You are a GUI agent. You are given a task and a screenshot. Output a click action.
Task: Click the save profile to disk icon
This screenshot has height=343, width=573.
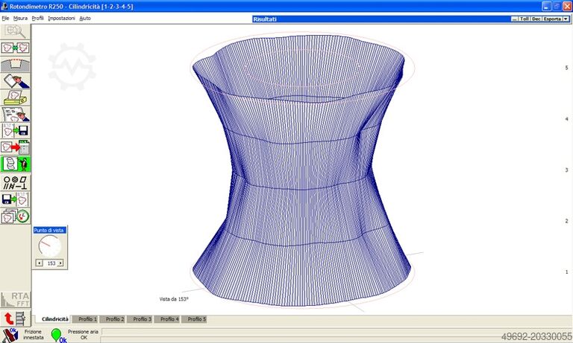15,130
